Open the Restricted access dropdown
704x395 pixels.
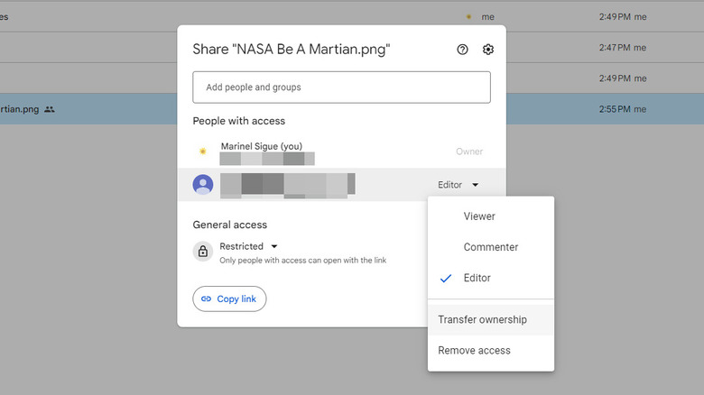(x=248, y=246)
